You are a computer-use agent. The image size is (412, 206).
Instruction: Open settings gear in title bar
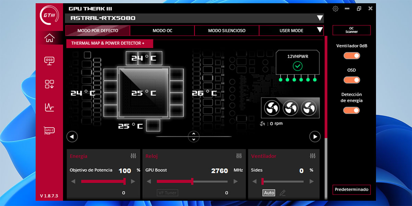coord(335,9)
